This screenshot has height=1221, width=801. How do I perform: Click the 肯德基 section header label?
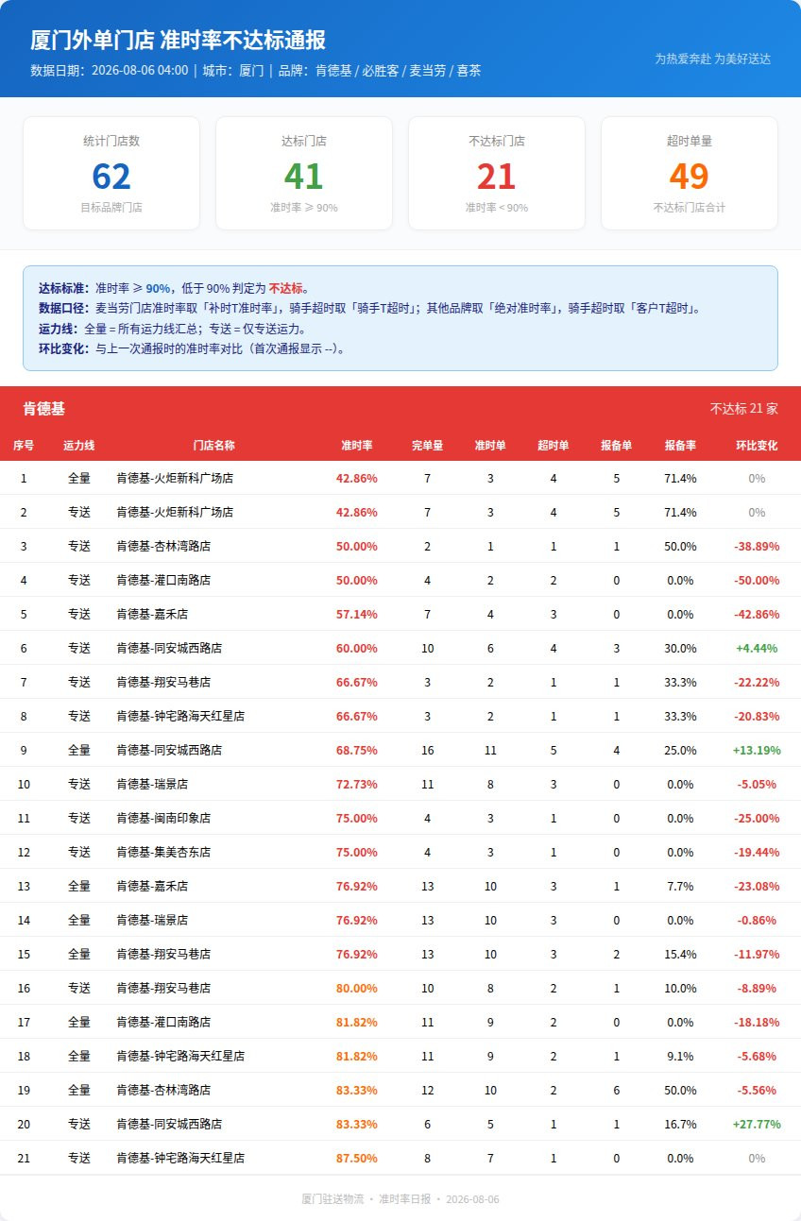pyautogui.click(x=44, y=409)
